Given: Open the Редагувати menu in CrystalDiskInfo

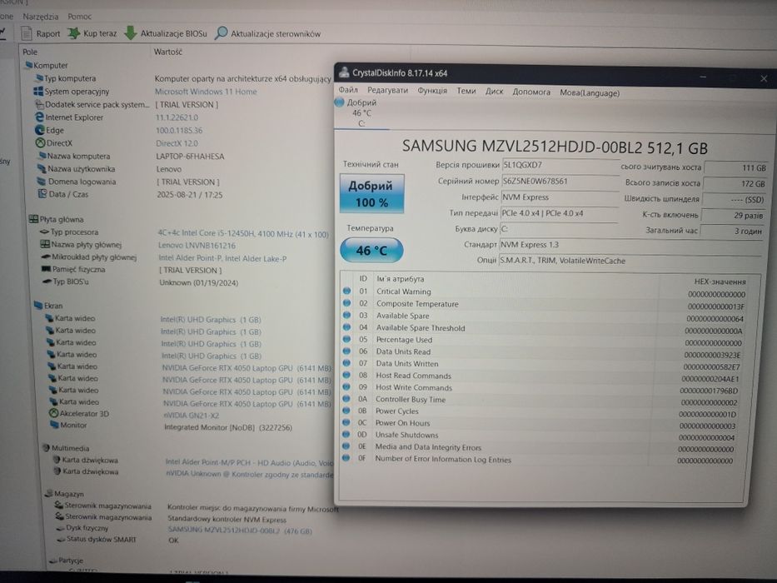Looking at the screenshot, I should point(387,90).
